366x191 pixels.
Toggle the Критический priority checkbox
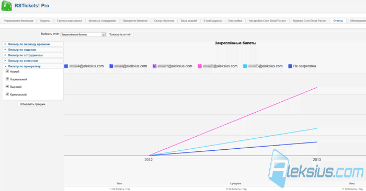tap(7, 94)
